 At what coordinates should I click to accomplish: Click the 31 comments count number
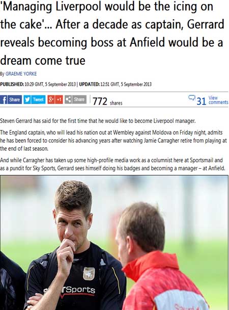[x=202, y=101]
